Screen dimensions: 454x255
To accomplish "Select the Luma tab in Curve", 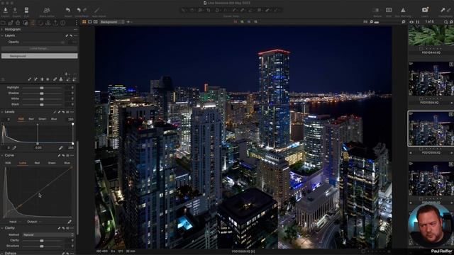I will (x=23, y=163).
